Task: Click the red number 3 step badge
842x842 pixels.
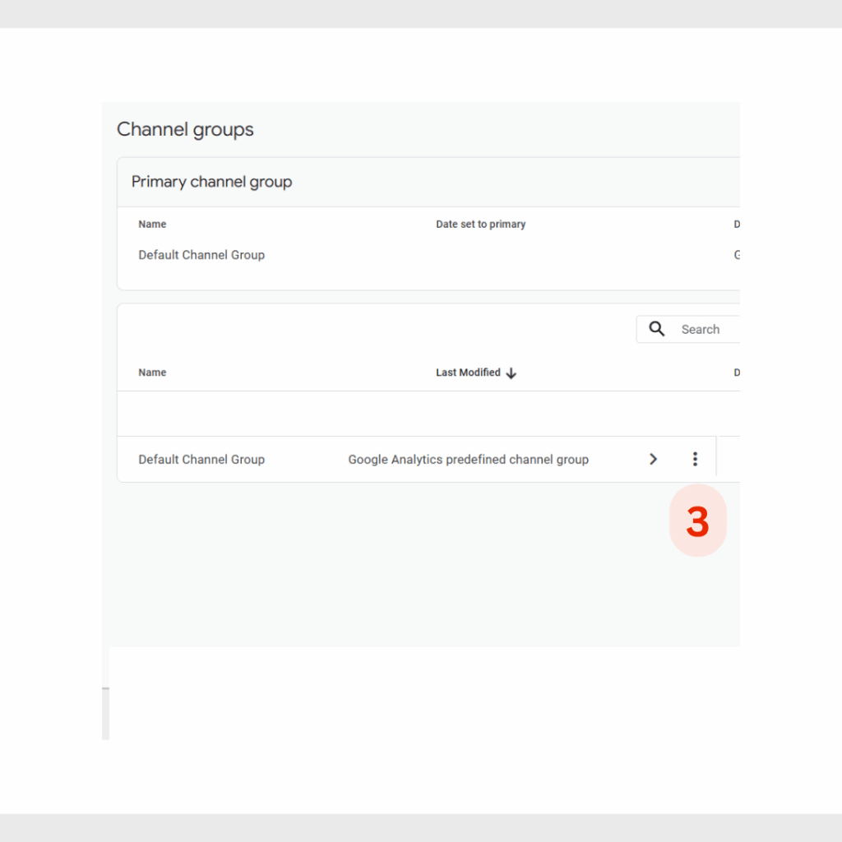Action: [697, 520]
